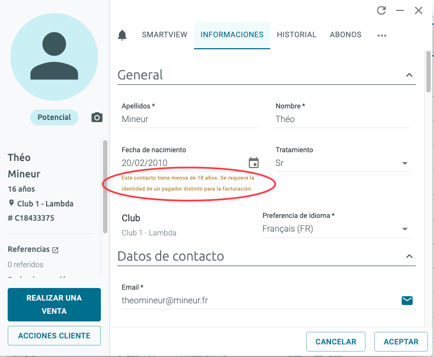
Task: Click the refresh icon at top
Action: tap(381, 10)
